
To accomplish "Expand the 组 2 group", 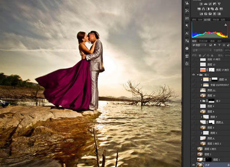I will [x=201, y=101].
